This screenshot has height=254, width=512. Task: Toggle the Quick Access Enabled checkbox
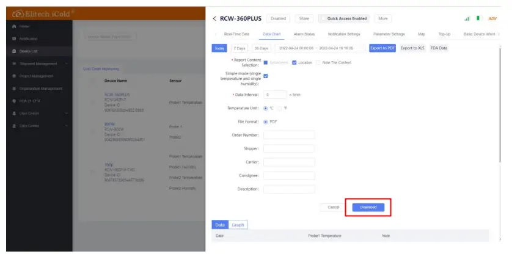pos(324,18)
